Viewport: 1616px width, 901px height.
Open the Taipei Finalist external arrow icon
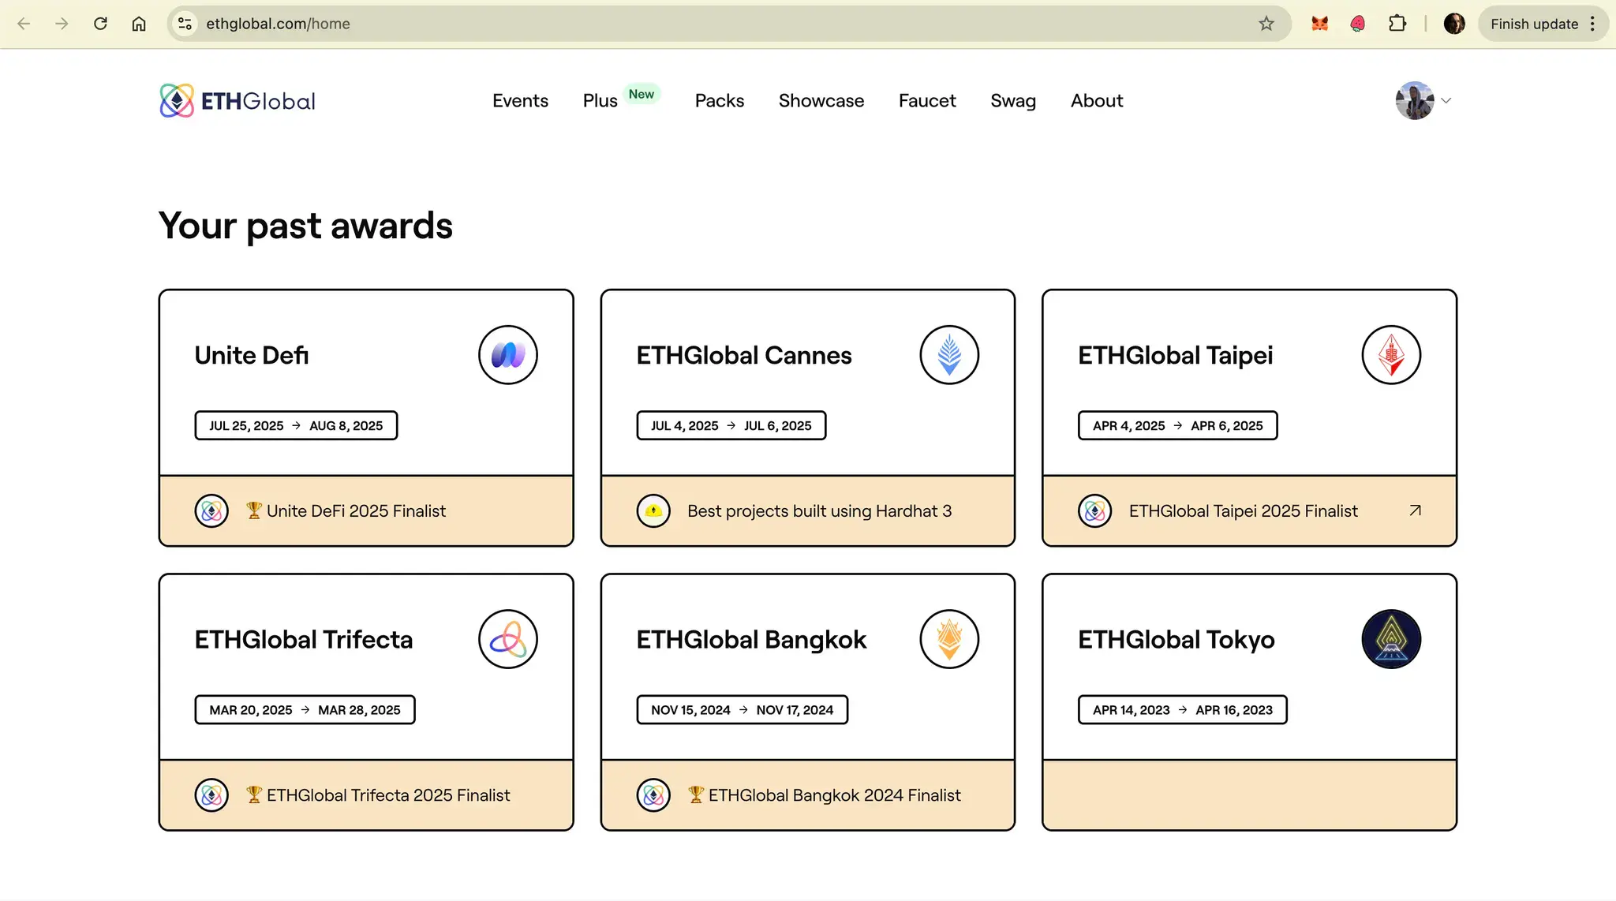(x=1416, y=510)
